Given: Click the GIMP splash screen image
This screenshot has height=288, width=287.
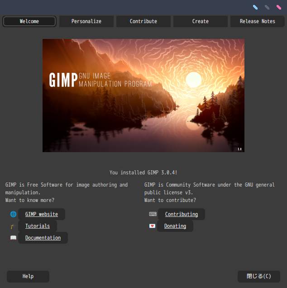Looking at the screenshot, I should click(x=143, y=96).
